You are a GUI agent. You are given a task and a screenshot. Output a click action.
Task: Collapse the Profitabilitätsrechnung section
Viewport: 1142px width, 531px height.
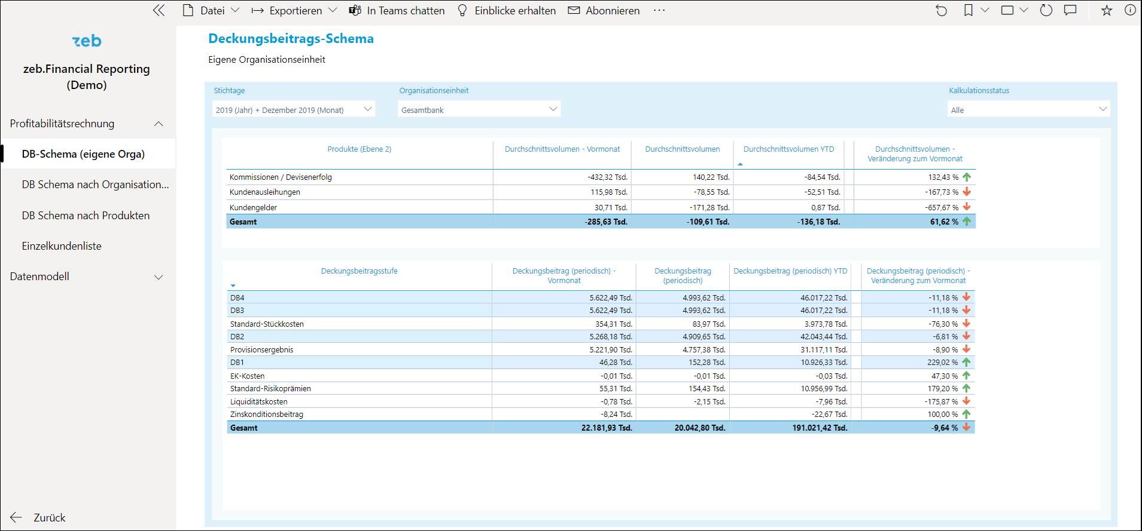pos(159,124)
